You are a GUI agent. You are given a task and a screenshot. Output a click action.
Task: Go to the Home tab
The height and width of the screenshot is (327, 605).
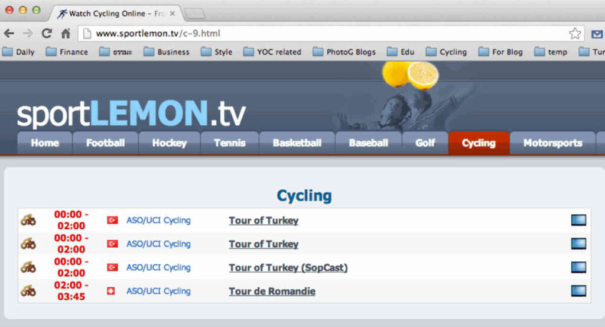[45, 143]
